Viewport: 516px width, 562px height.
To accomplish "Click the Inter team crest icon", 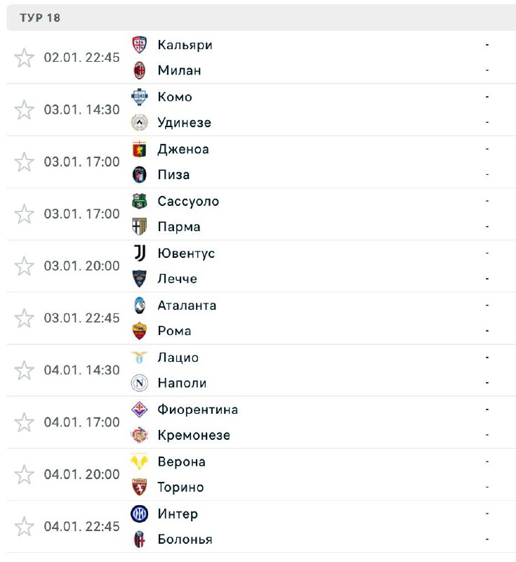I will (140, 514).
